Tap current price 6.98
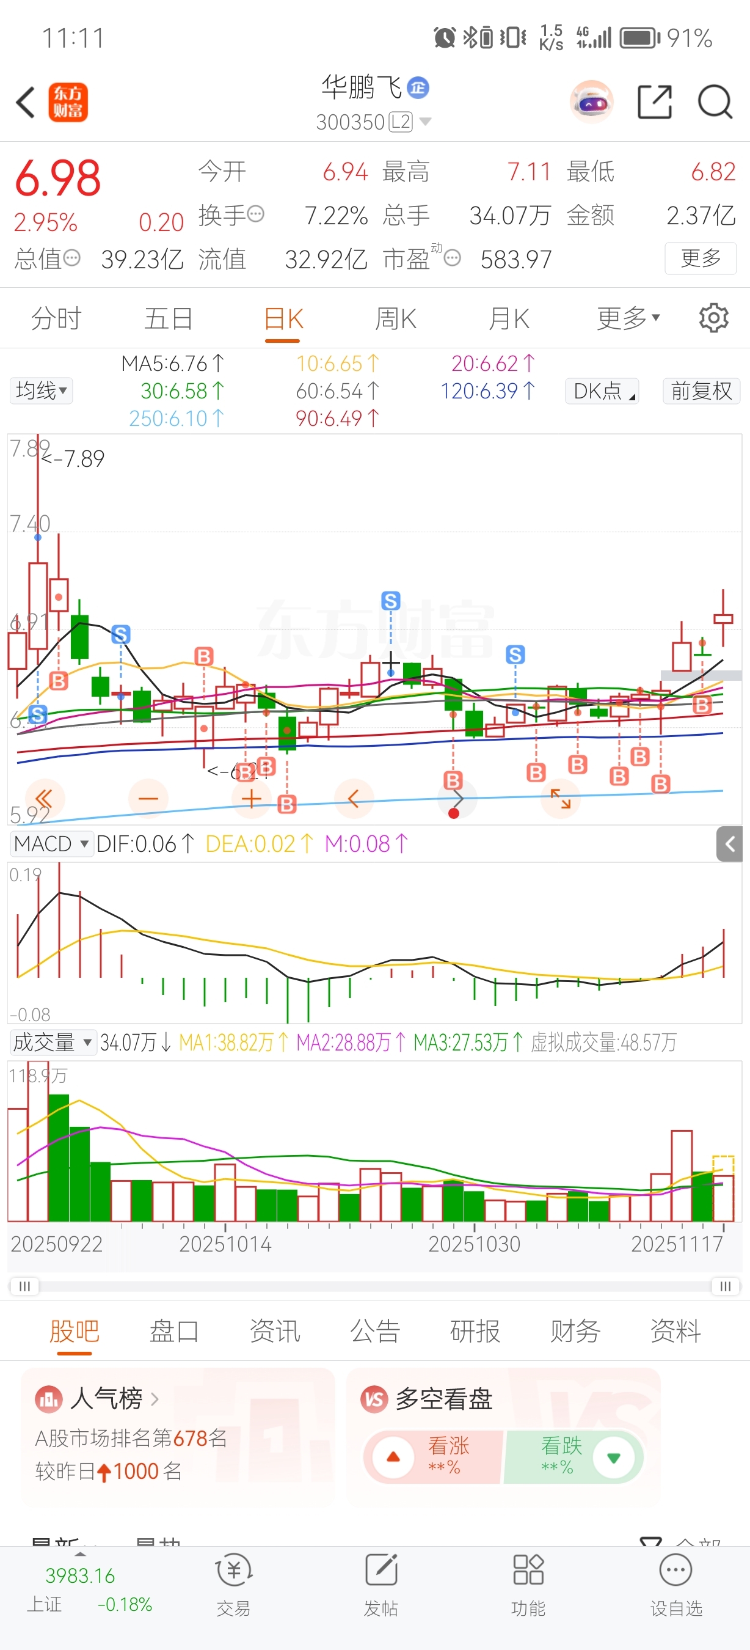Screen dimensions: 750x1650 pyautogui.click(x=57, y=178)
